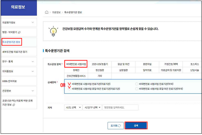
Task: Select the 기타 tab
Action: [100, 76]
